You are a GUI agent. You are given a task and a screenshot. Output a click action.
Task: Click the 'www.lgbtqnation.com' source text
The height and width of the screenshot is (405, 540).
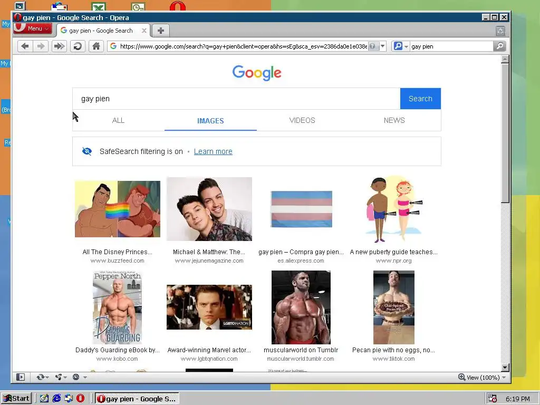point(209,359)
